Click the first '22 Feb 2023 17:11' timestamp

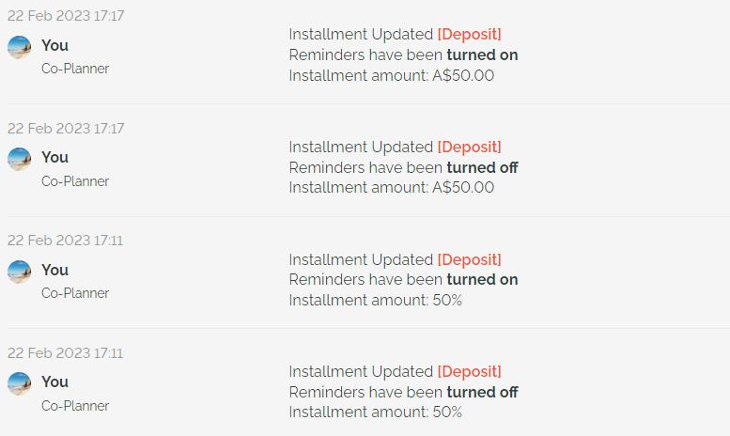click(x=65, y=241)
